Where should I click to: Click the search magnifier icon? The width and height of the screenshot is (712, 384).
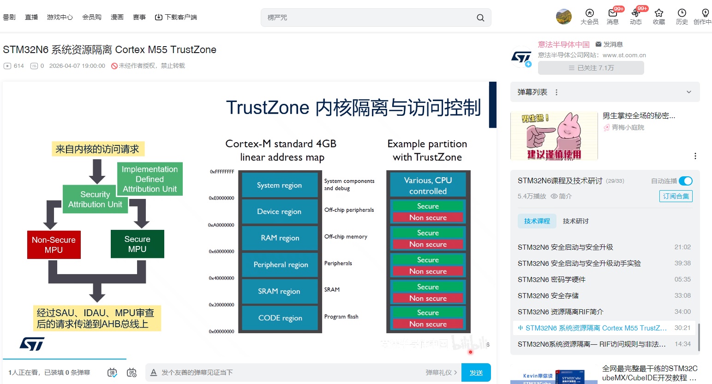coord(480,18)
